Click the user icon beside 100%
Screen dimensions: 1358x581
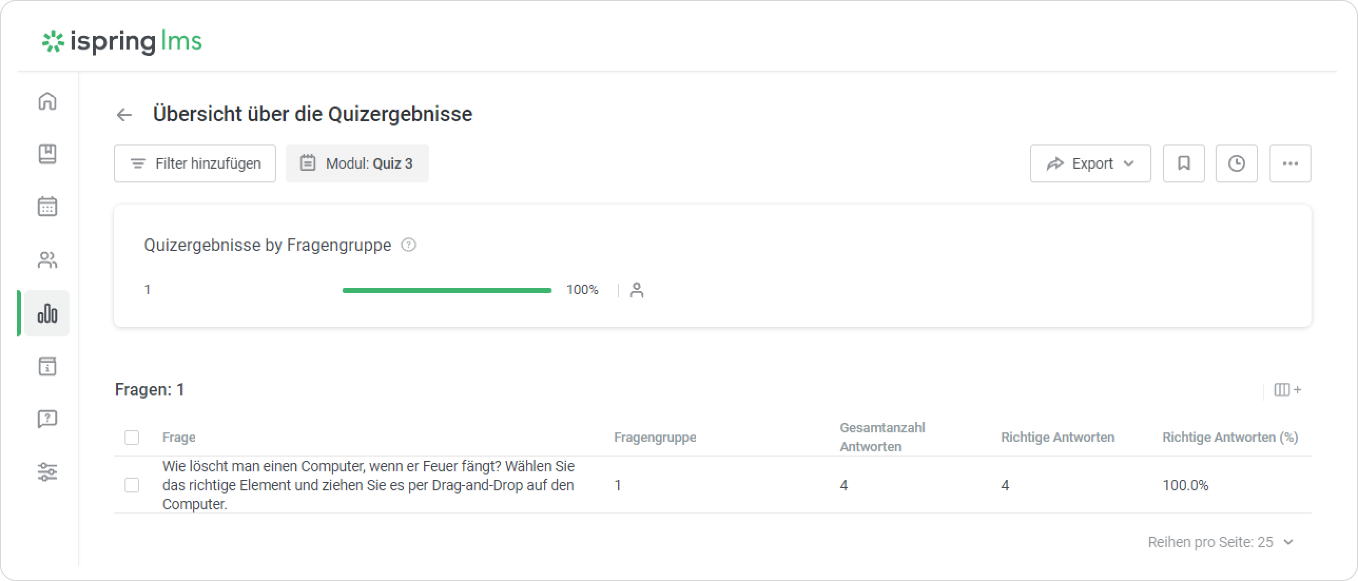tap(637, 290)
